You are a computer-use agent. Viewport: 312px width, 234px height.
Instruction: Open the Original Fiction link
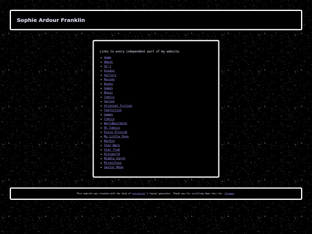coord(118,106)
